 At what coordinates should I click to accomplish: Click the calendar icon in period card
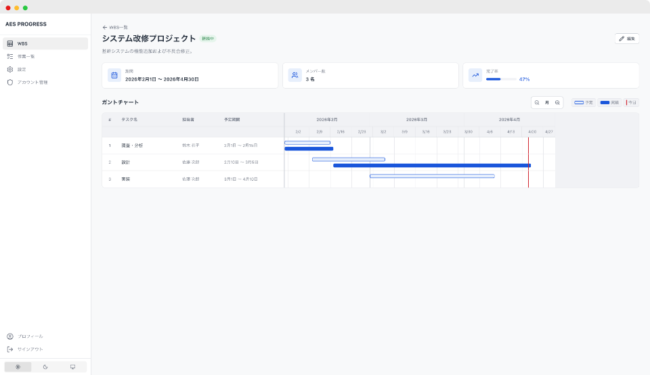point(114,75)
